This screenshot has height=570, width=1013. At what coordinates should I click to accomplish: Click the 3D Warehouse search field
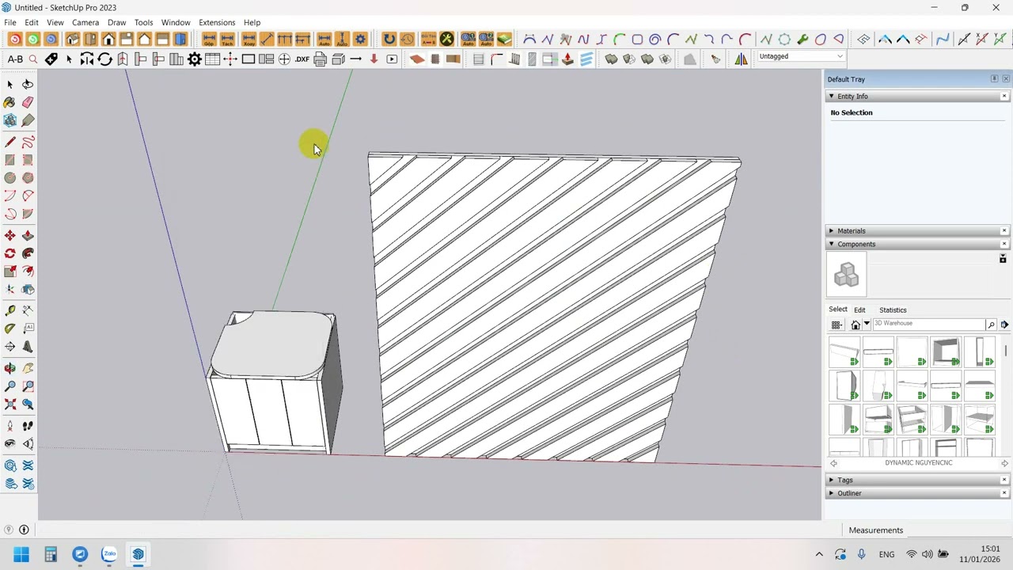[x=928, y=324]
